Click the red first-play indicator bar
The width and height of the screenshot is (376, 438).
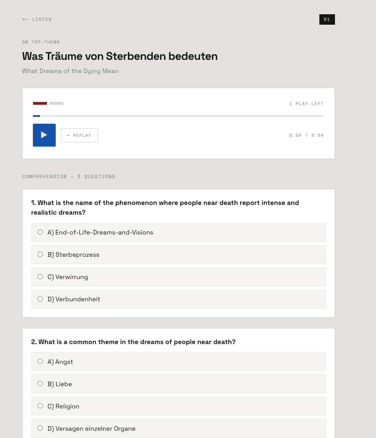tap(40, 103)
